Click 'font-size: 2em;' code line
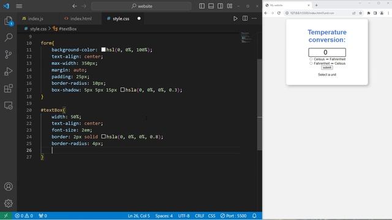Screen dimensions: 392x220 [x=72, y=130]
